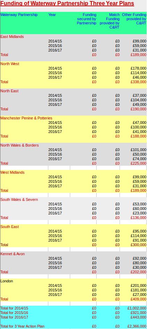
Task: Click the London total £409,000 cell
Action: 138,299
